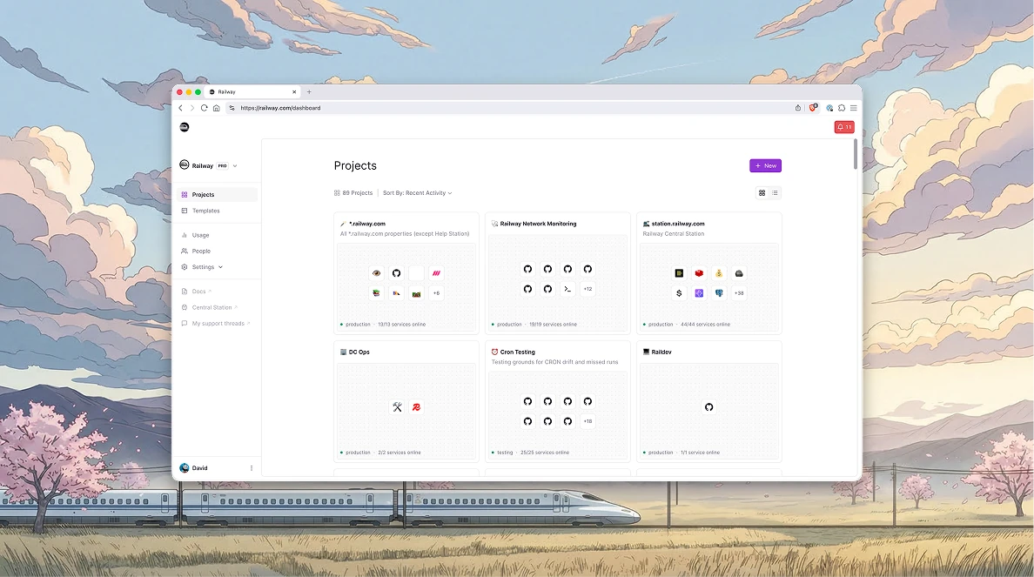Open the station.railway.com project
Screen dimensions: 1034x577
tap(678, 225)
